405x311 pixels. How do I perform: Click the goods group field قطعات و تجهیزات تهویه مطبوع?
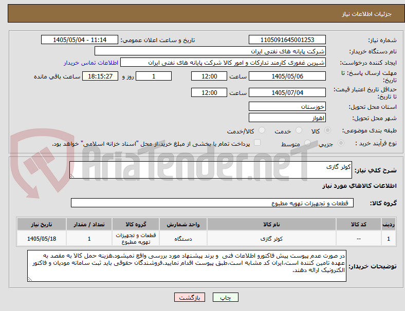212,203
